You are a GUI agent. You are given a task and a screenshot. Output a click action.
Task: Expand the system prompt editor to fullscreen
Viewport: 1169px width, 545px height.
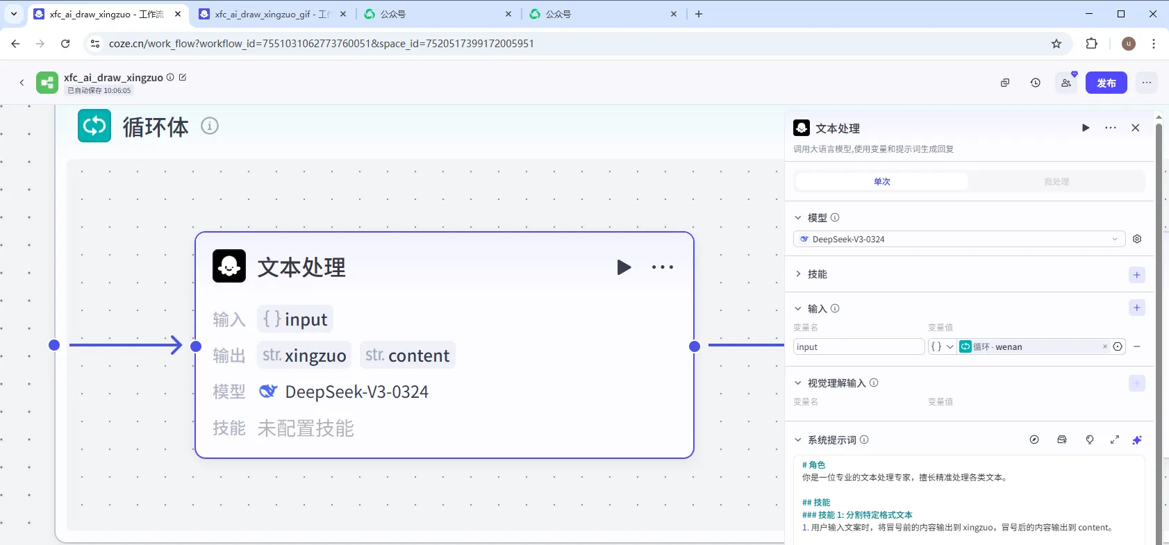1115,439
